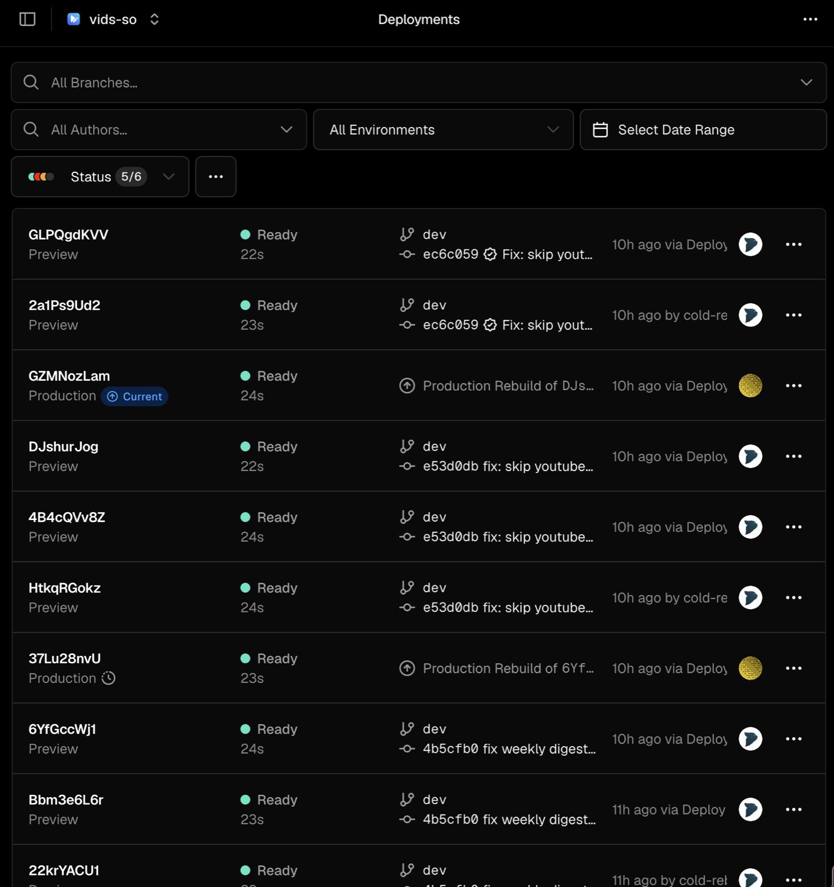Open deployment DJshurJog

(x=64, y=447)
